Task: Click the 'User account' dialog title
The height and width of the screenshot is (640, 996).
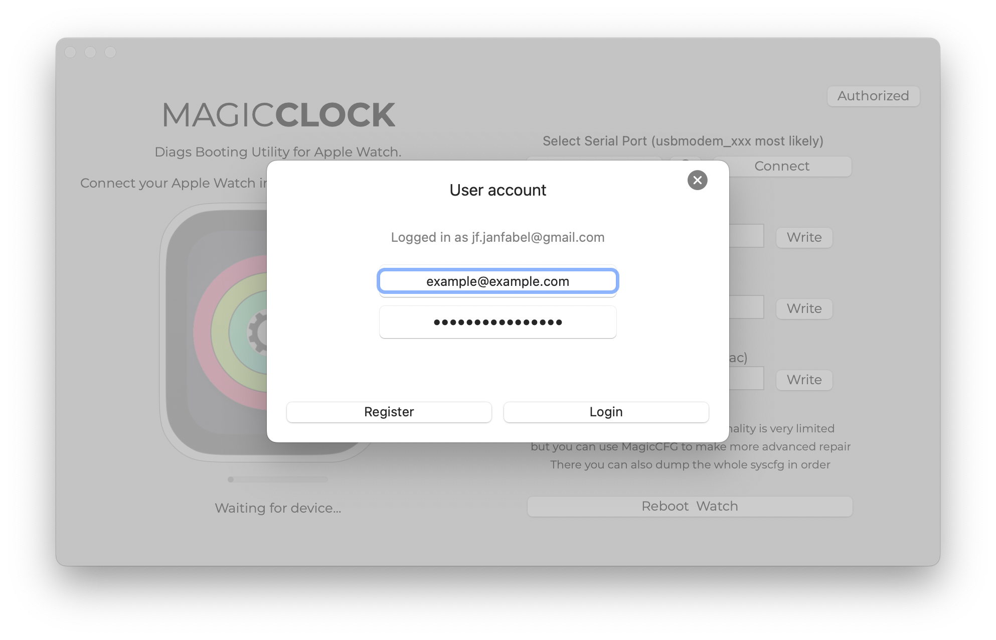Action: [497, 190]
